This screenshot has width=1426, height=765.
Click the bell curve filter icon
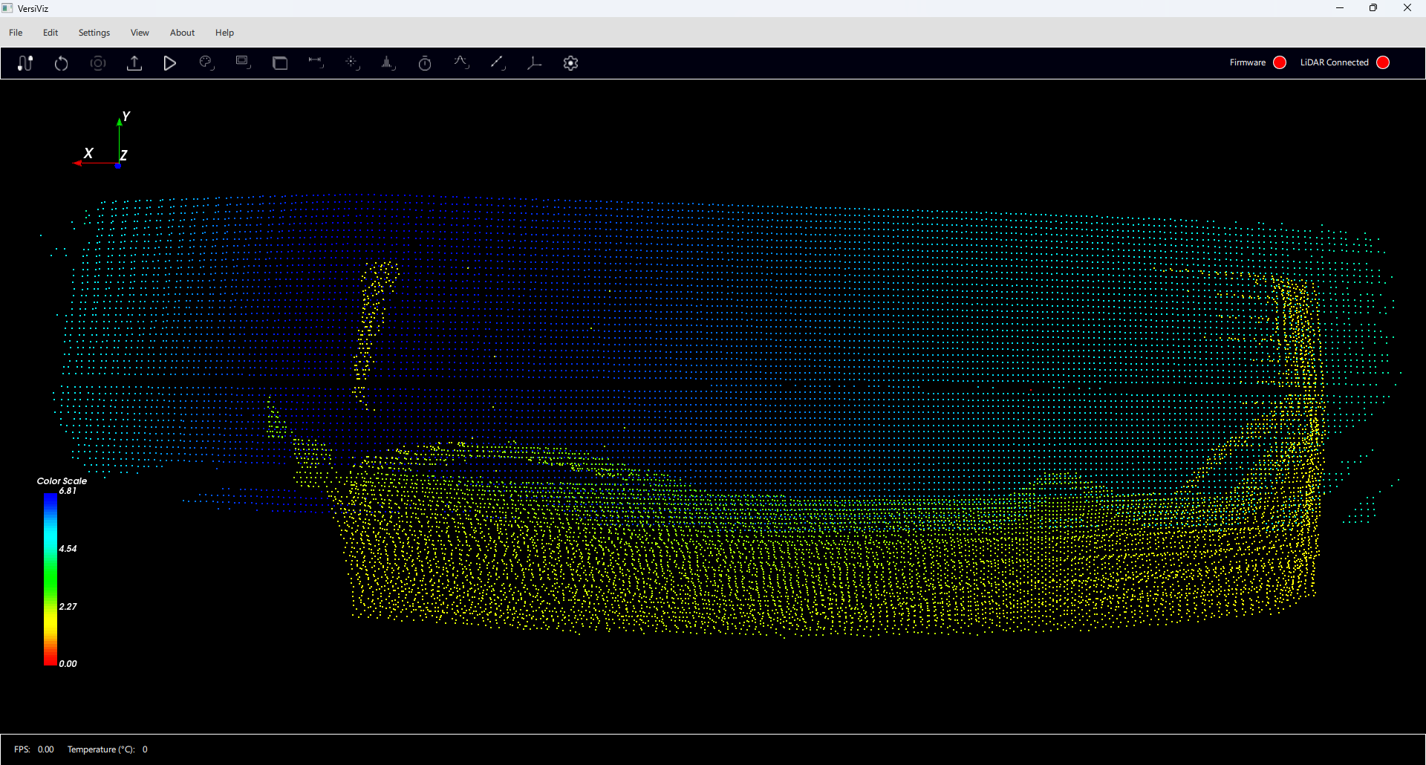click(x=461, y=63)
